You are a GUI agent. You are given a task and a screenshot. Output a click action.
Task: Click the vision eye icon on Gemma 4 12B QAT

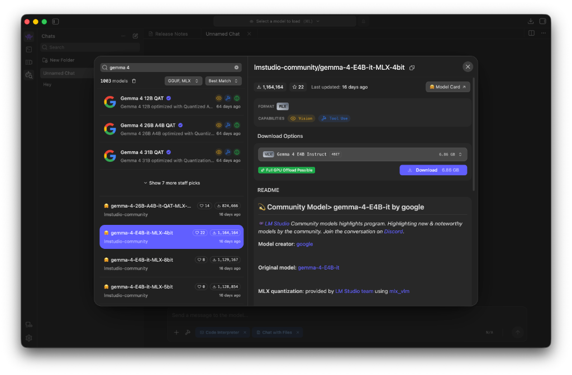click(218, 98)
